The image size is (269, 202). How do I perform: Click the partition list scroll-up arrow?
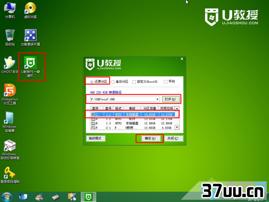pos(177,108)
